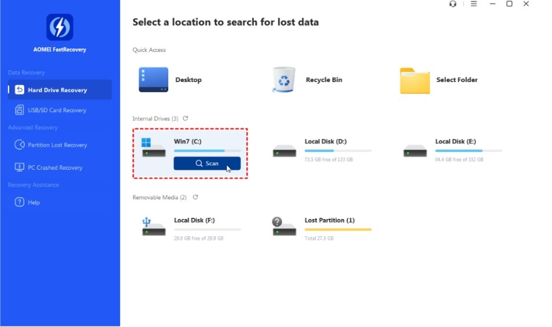Select the Recycle Bin icon
The image size is (552, 327).
(x=284, y=80)
